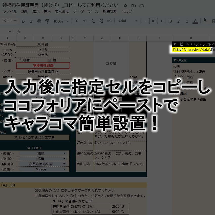
Task: Toggle bold formatting
Action: (x=171, y=21)
